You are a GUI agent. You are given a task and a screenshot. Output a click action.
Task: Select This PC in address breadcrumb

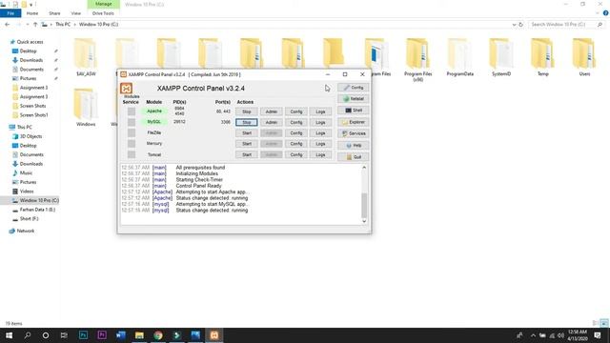point(63,25)
